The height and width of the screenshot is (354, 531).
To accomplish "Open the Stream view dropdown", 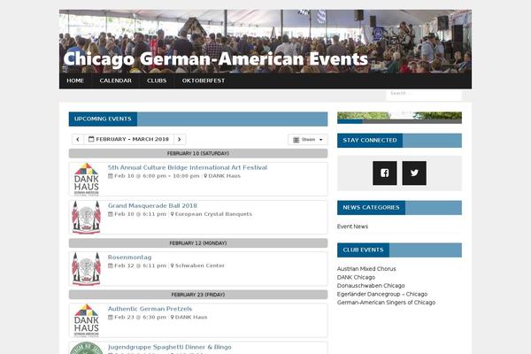I will click(308, 140).
